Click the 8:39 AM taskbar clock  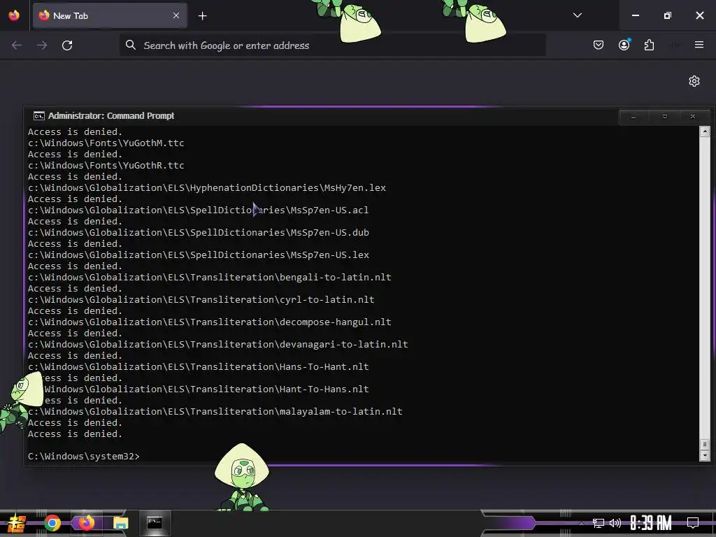click(x=651, y=523)
